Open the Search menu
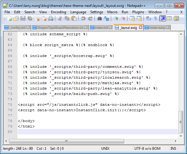 point(30,12)
